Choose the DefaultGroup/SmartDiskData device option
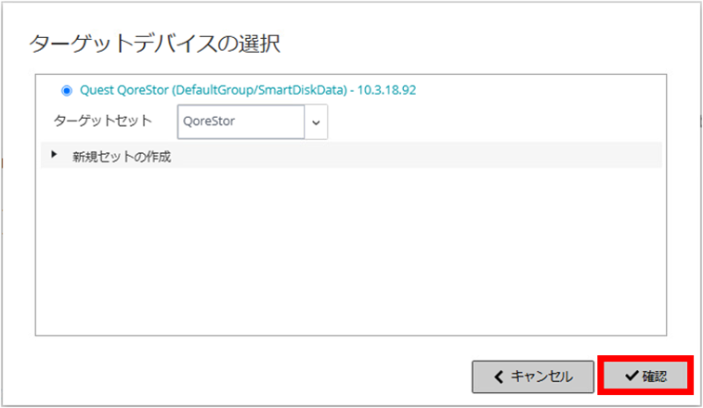Screen dimensions: 703x408 pyautogui.click(x=248, y=90)
